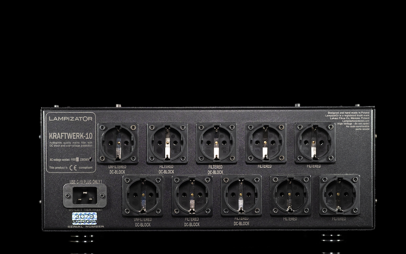
Task: Click the 3079 serial number sticker
Action: (x=84, y=218)
